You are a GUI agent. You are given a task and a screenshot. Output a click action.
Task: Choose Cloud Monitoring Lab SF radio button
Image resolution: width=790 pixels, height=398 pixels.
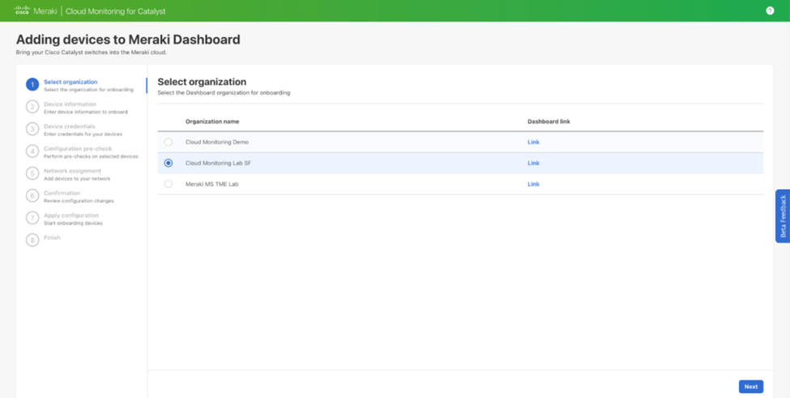pos(169,163)
